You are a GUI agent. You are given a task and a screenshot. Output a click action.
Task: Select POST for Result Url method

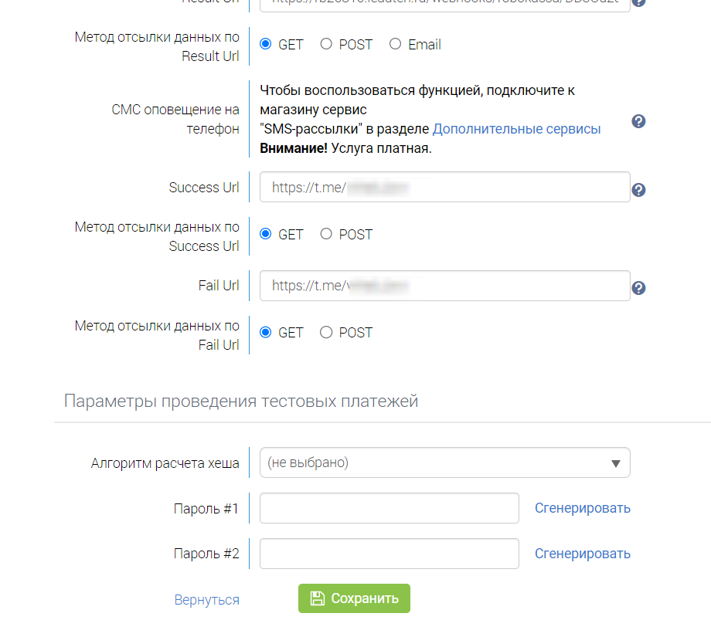point(326,44)
